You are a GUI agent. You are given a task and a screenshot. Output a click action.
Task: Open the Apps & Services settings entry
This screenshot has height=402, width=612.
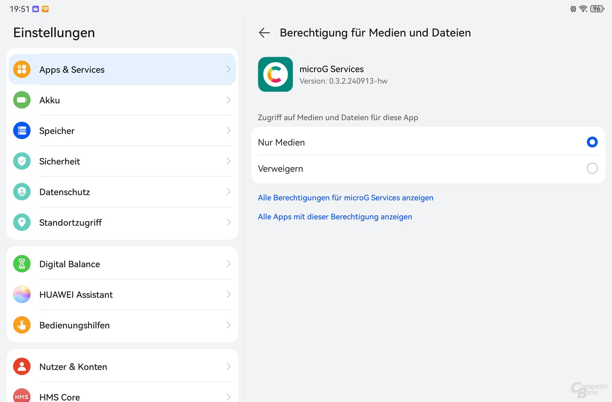(122, 69)
